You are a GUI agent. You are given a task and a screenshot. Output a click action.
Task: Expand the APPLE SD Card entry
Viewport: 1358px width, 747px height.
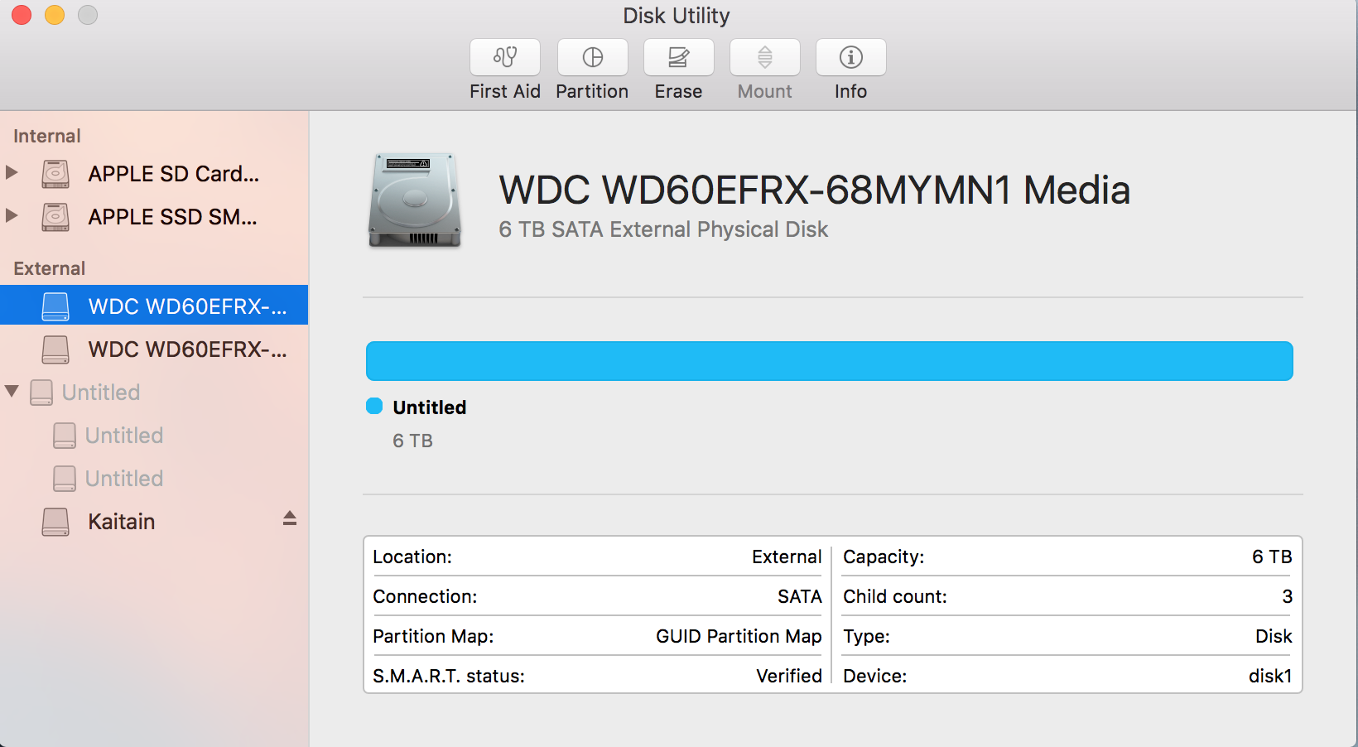click(12, 172)
